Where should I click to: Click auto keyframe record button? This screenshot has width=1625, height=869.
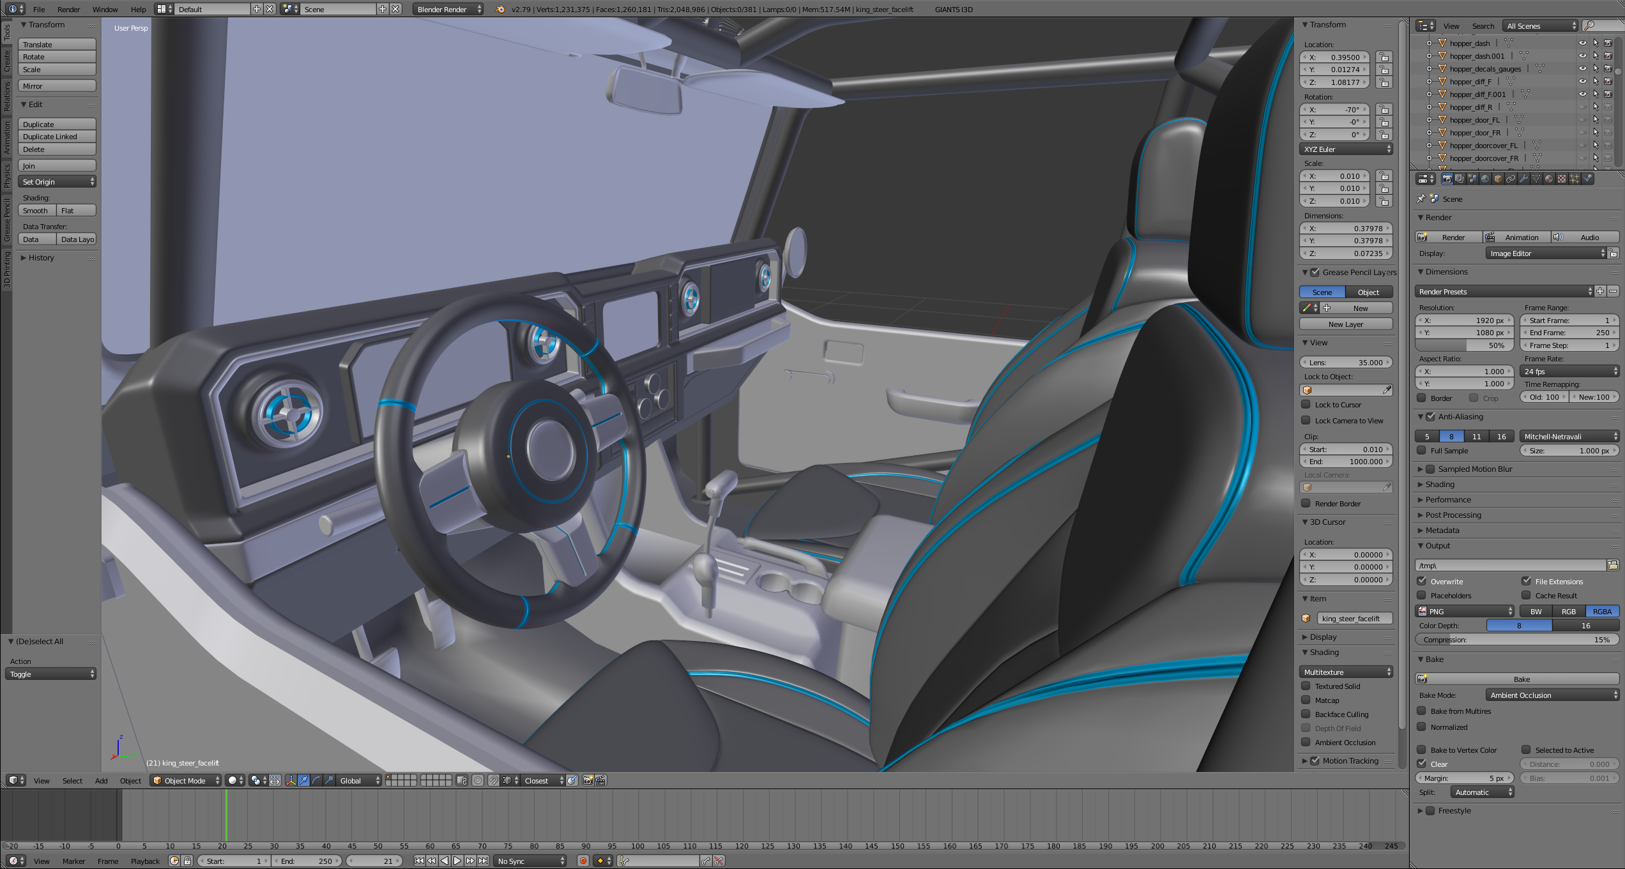tap(583, 861)
